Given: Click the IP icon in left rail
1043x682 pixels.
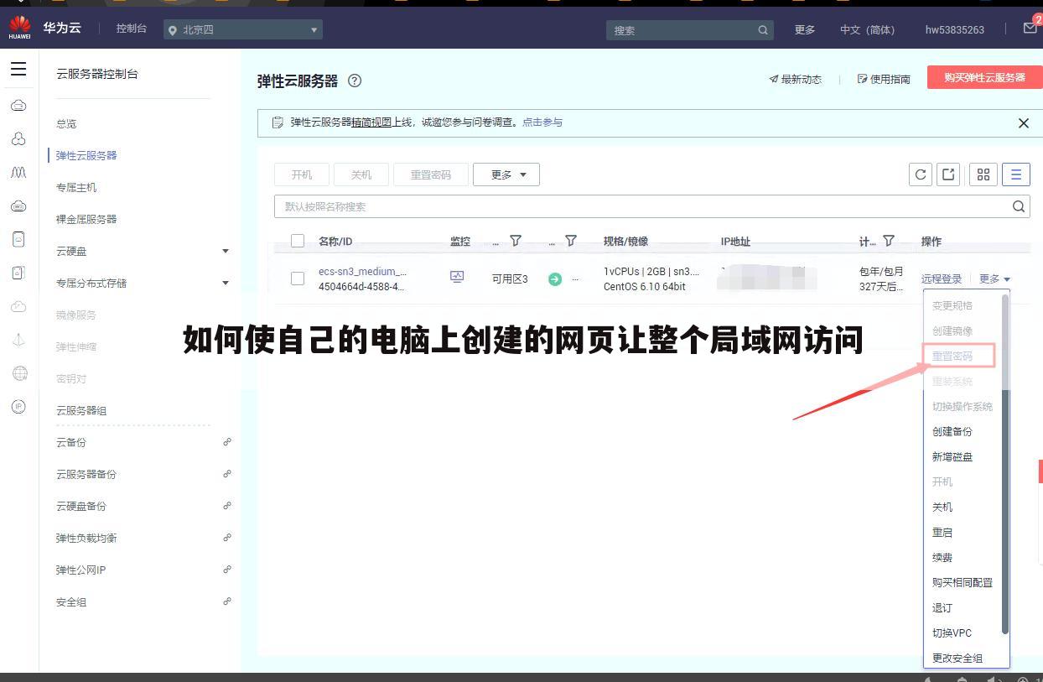Looking at the screenshot, I should click(18, 407).
